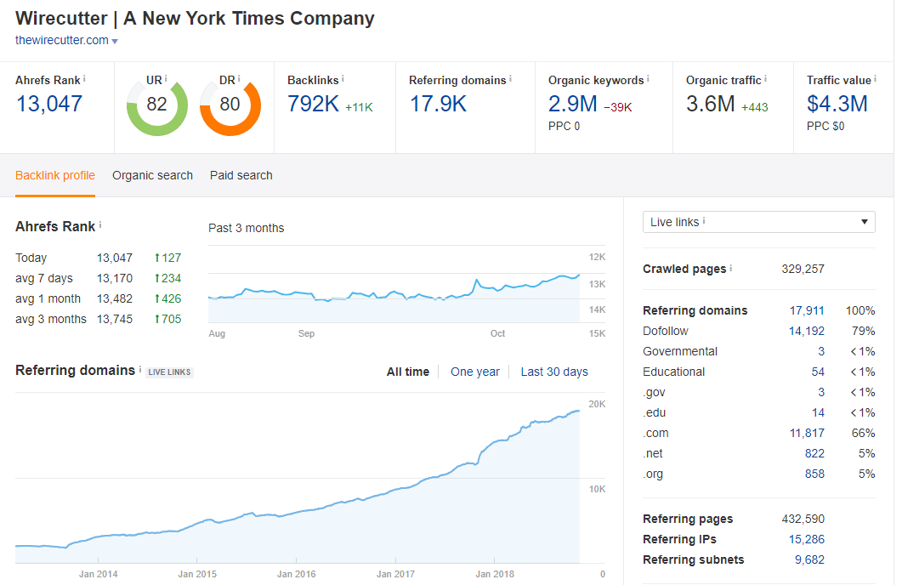Open the .edu count of 14
The width and height of the screenshot is (902, 585).
point(819,413)
